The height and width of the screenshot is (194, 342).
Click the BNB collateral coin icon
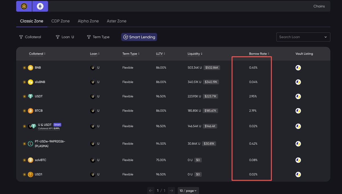tap(30, 68)
